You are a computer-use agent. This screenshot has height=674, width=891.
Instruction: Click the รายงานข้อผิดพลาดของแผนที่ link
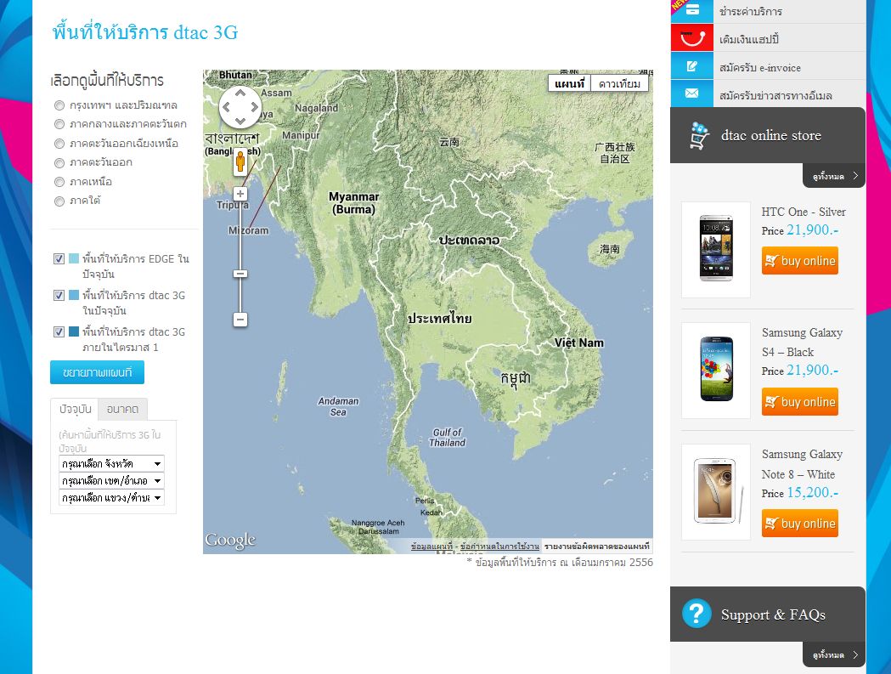(x=596, y=546)
